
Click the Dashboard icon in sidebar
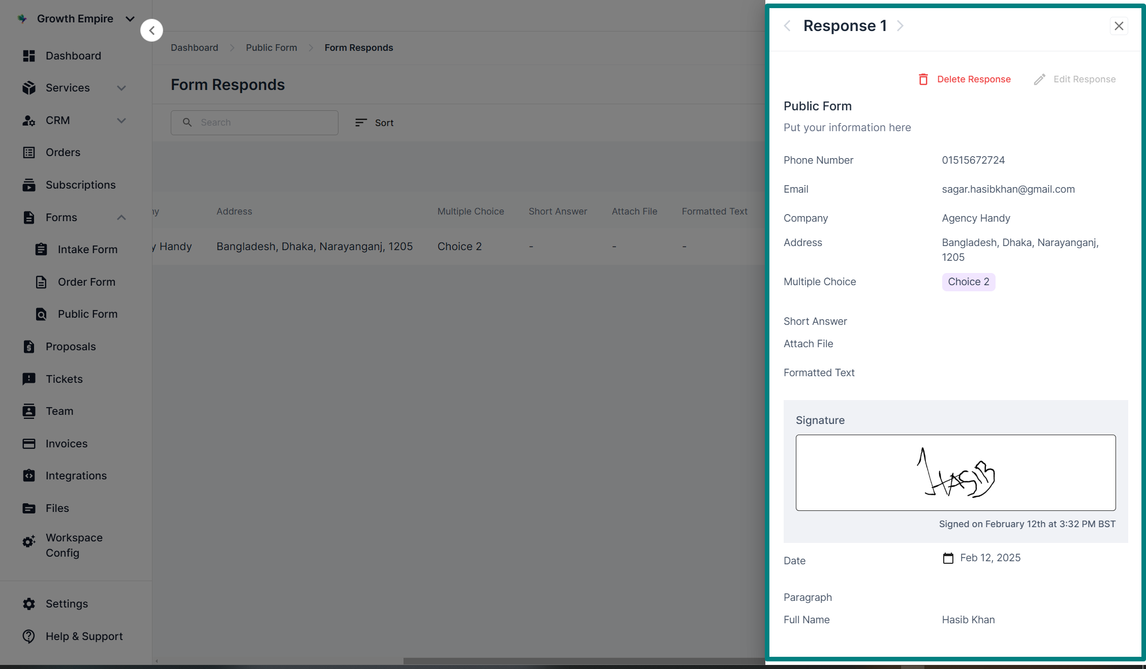29,56
